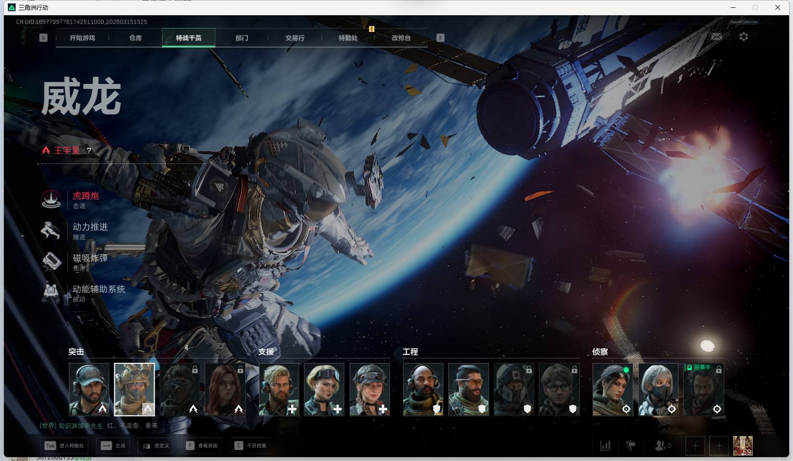Viewport: 793px width, 461px height.
Task: Open the flags icon in bottom bar
Action: 631,445
